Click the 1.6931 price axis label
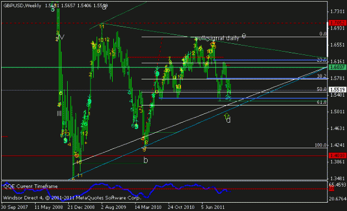 point(337,28)
